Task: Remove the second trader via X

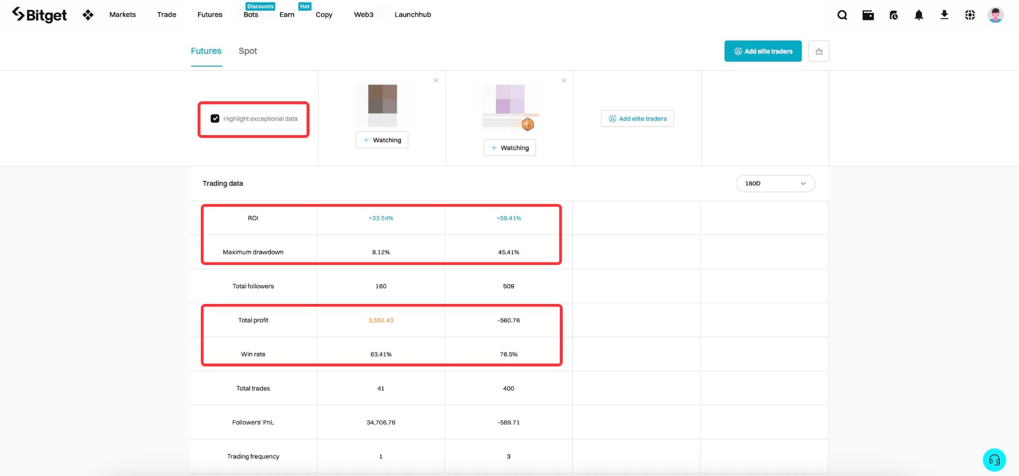Action: tap(564, 81)
